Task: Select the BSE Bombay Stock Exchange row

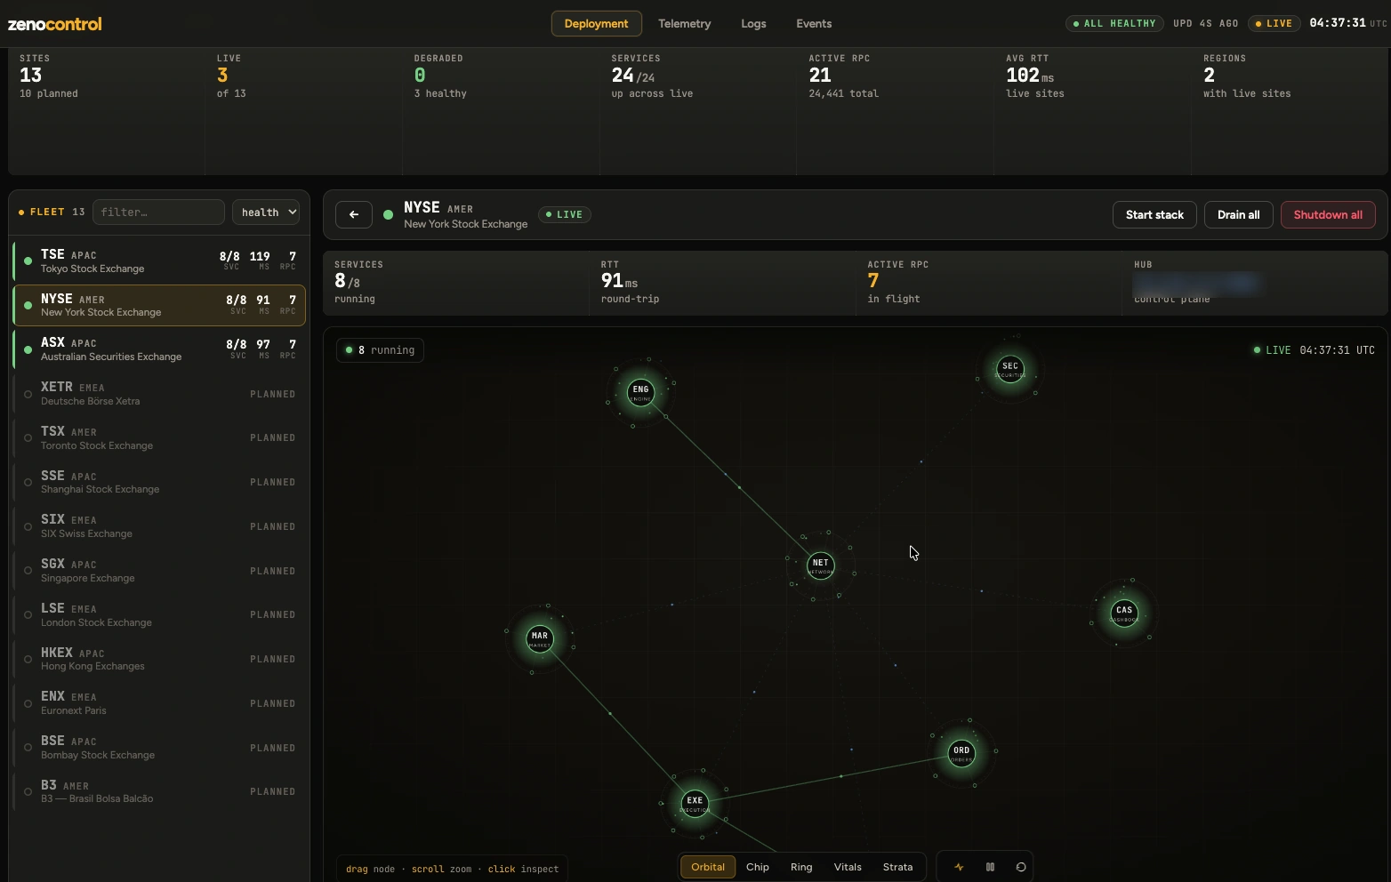Action: tap(159, 747)
